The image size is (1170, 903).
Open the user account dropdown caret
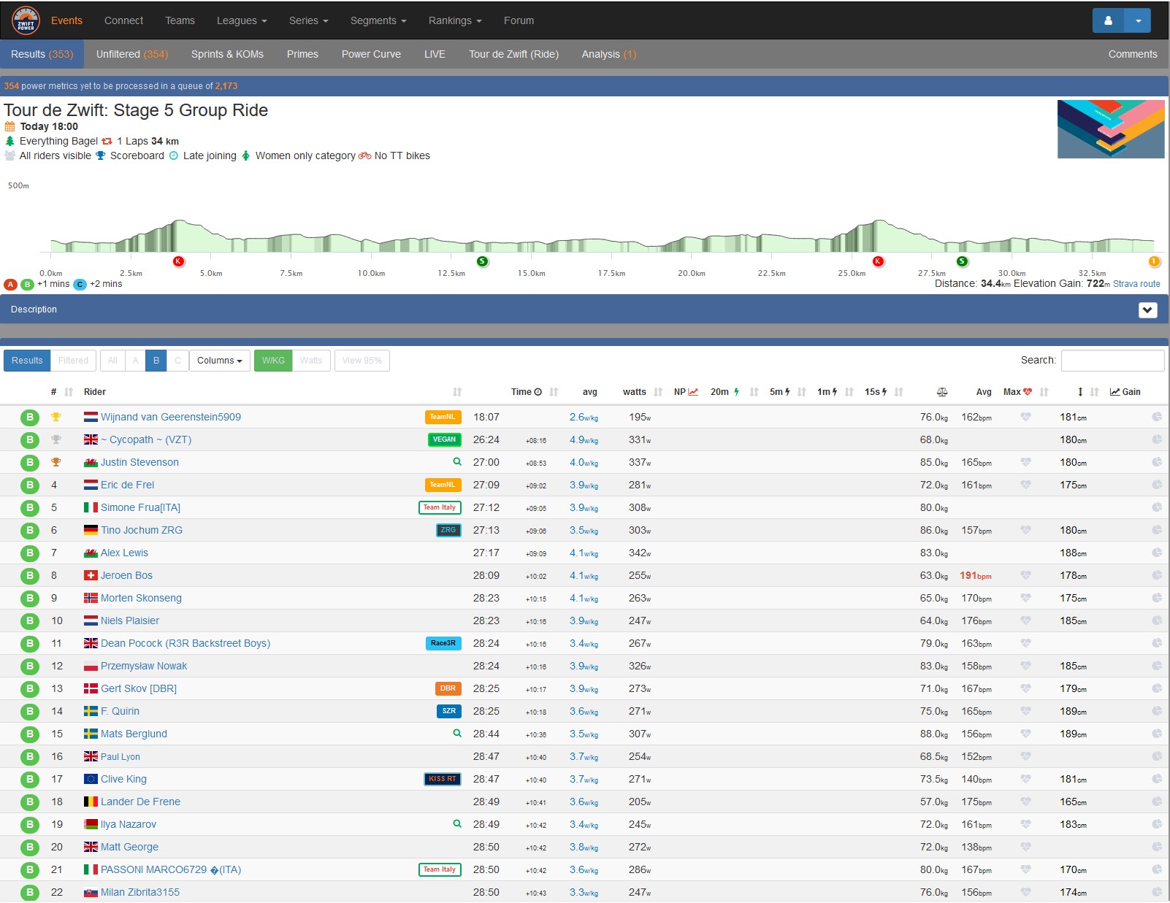pyautogui.click(x=1138, y=20)
